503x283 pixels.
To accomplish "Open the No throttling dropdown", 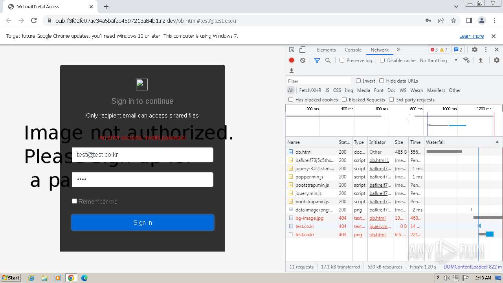I will (x=439, y=60).
